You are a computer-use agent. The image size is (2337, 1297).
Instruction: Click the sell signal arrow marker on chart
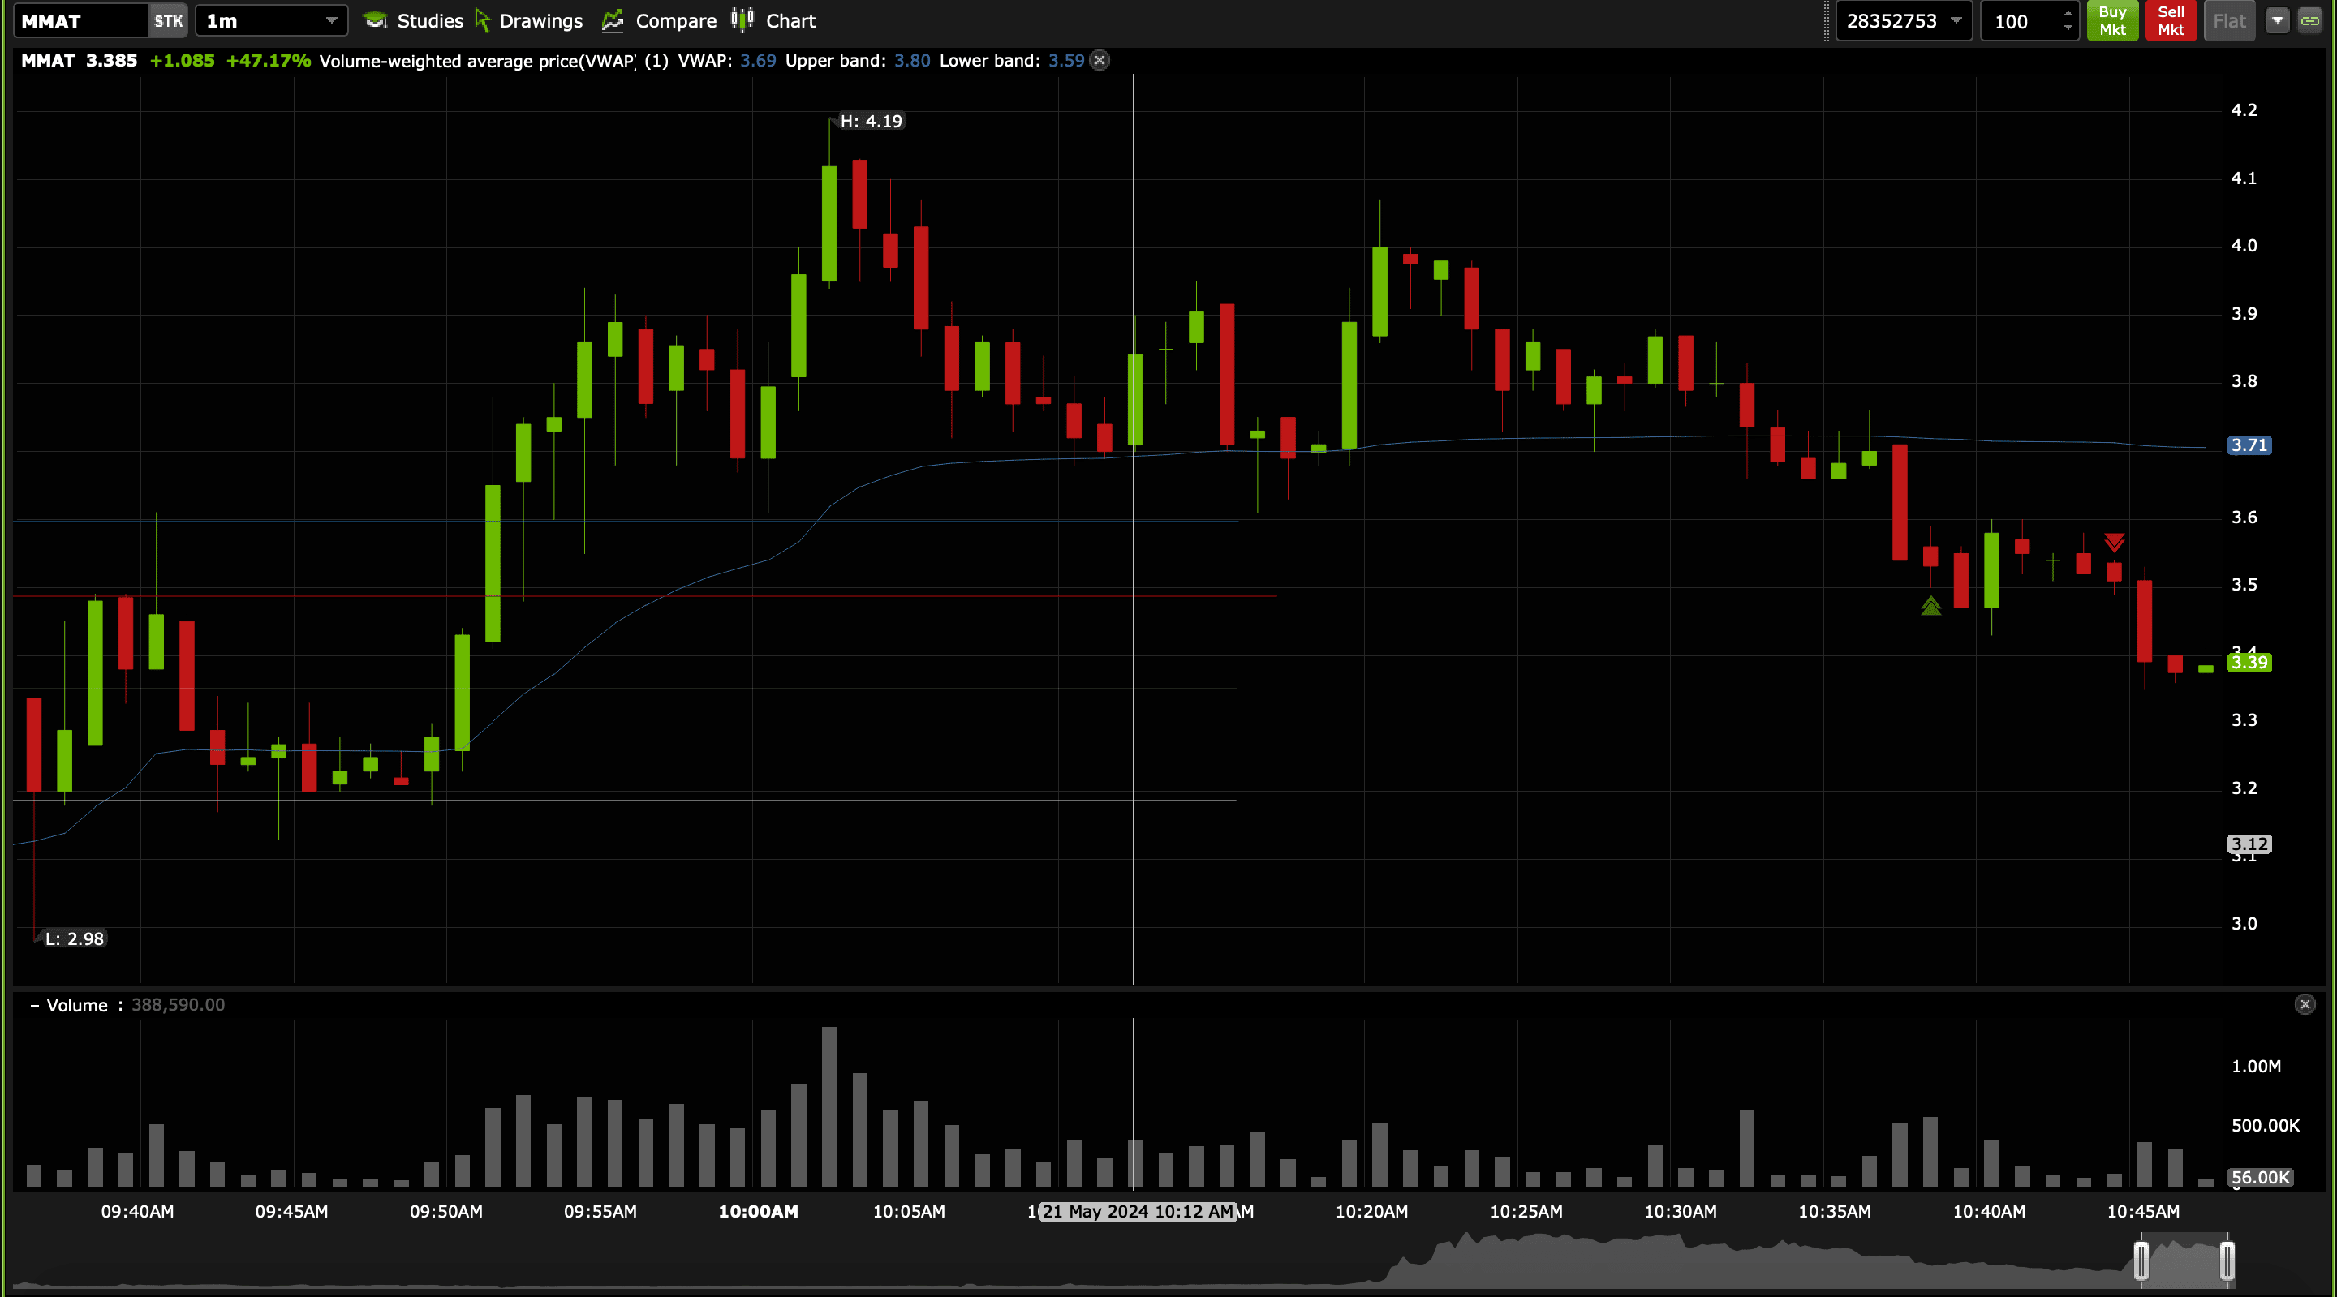click(x=2114, y=543)
